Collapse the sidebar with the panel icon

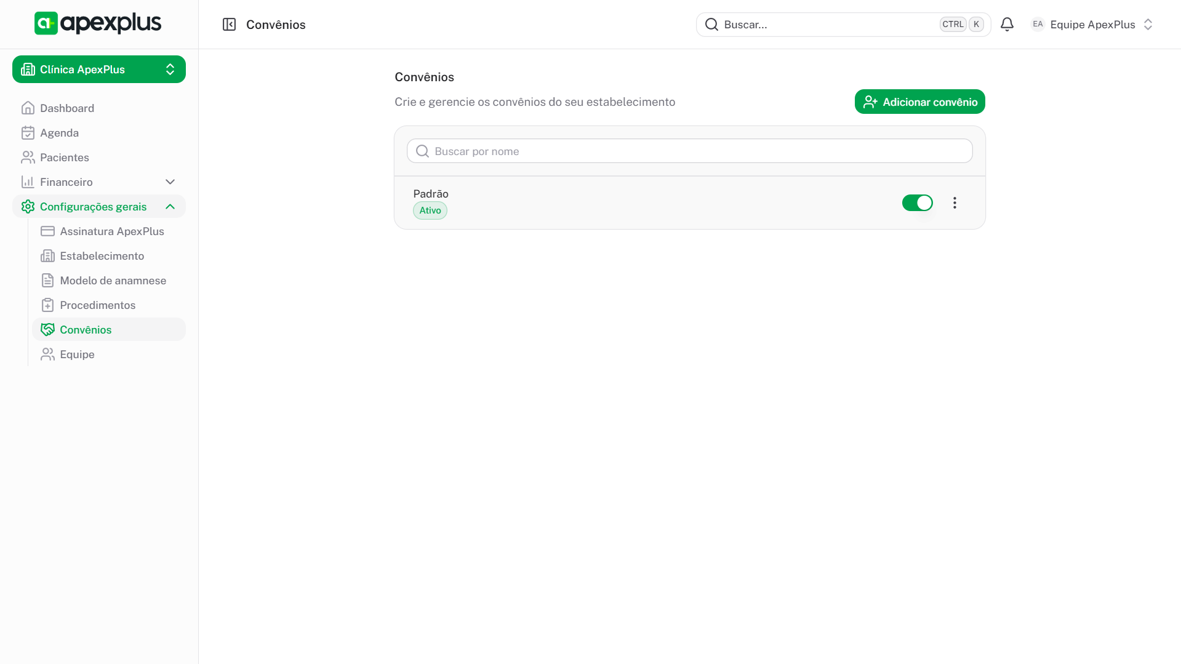[x=229, y=25]
